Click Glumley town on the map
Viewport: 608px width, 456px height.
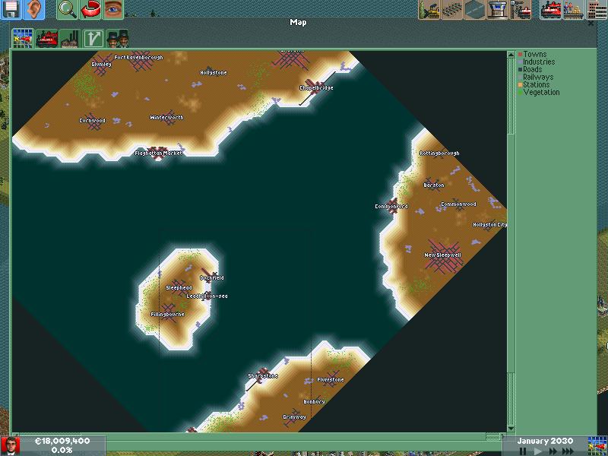point(101,65)
